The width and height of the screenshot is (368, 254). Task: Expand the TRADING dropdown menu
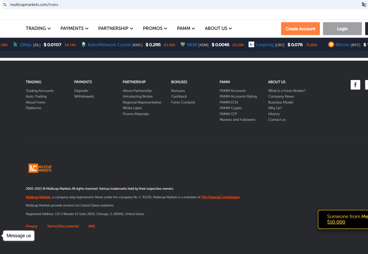coord(38,28)
